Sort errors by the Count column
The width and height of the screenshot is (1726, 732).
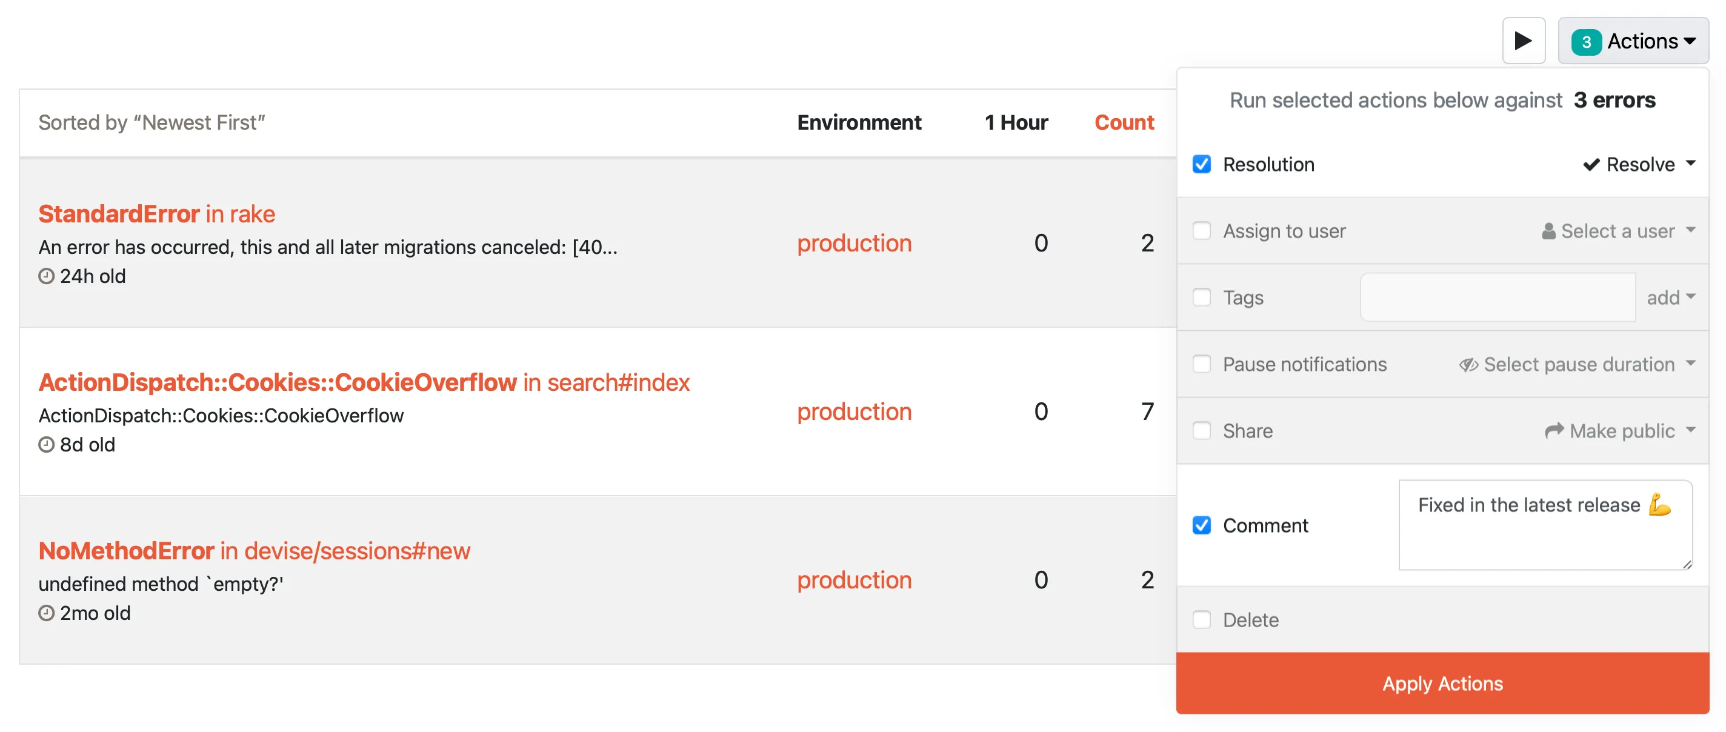[1124, 122]
